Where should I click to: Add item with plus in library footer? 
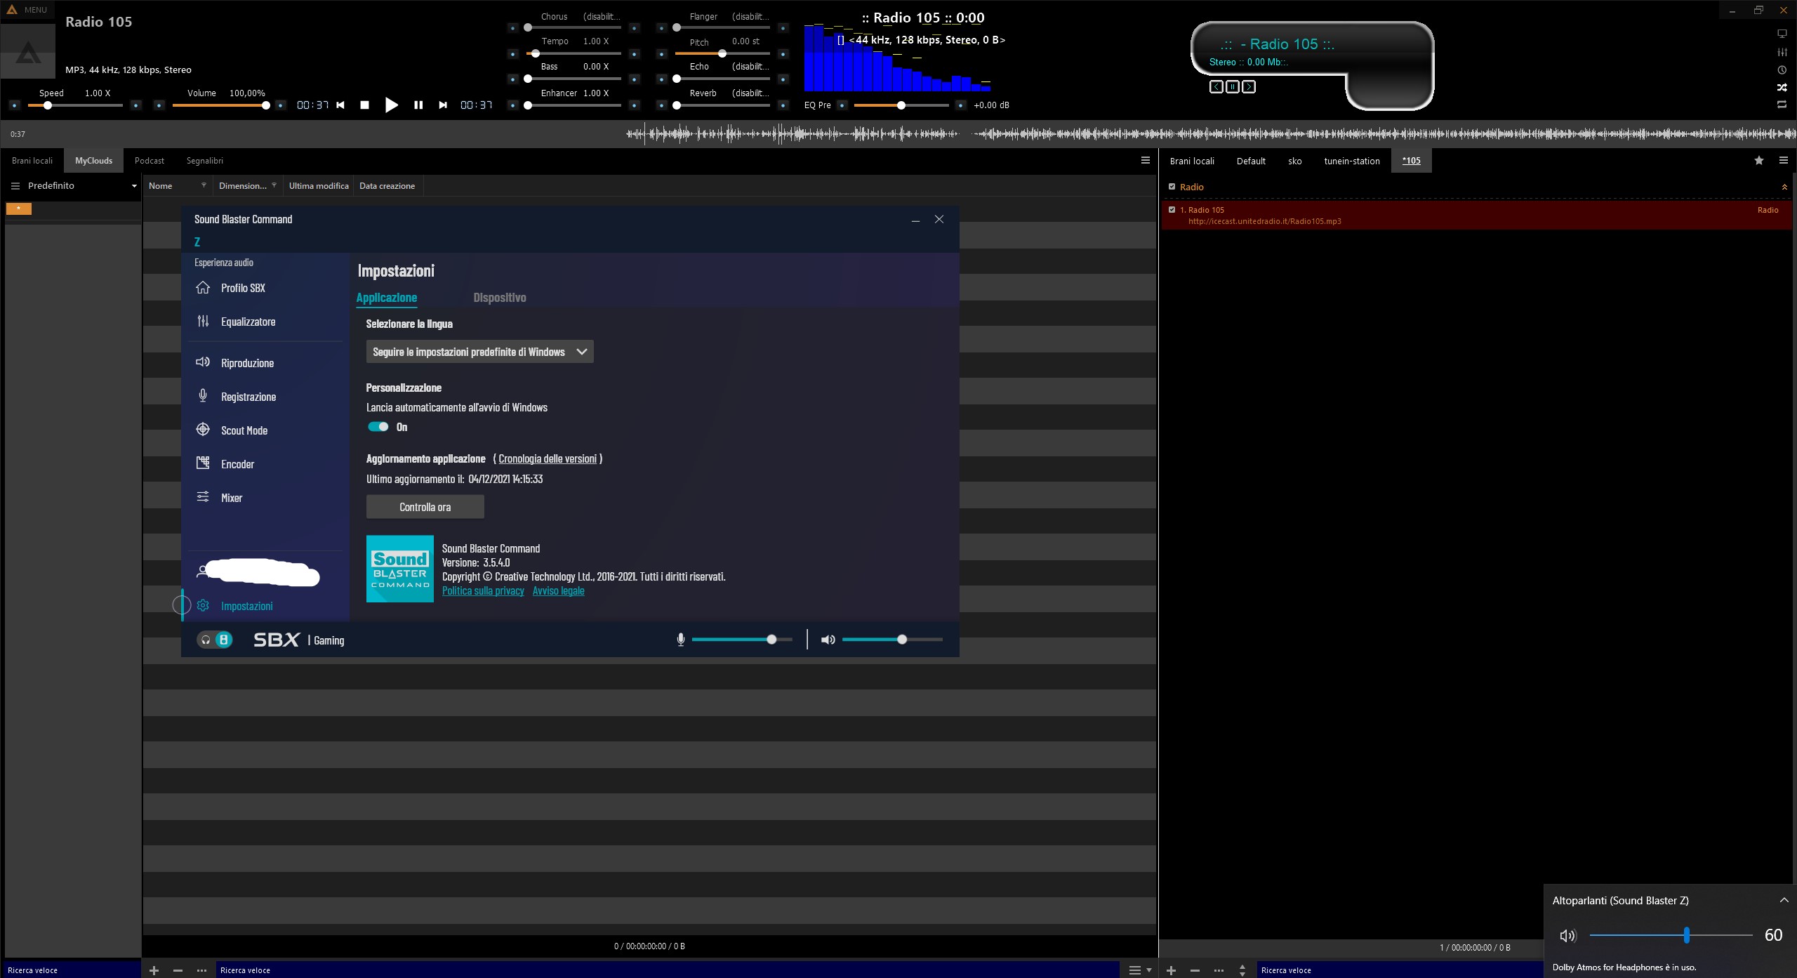click(154, 970)
